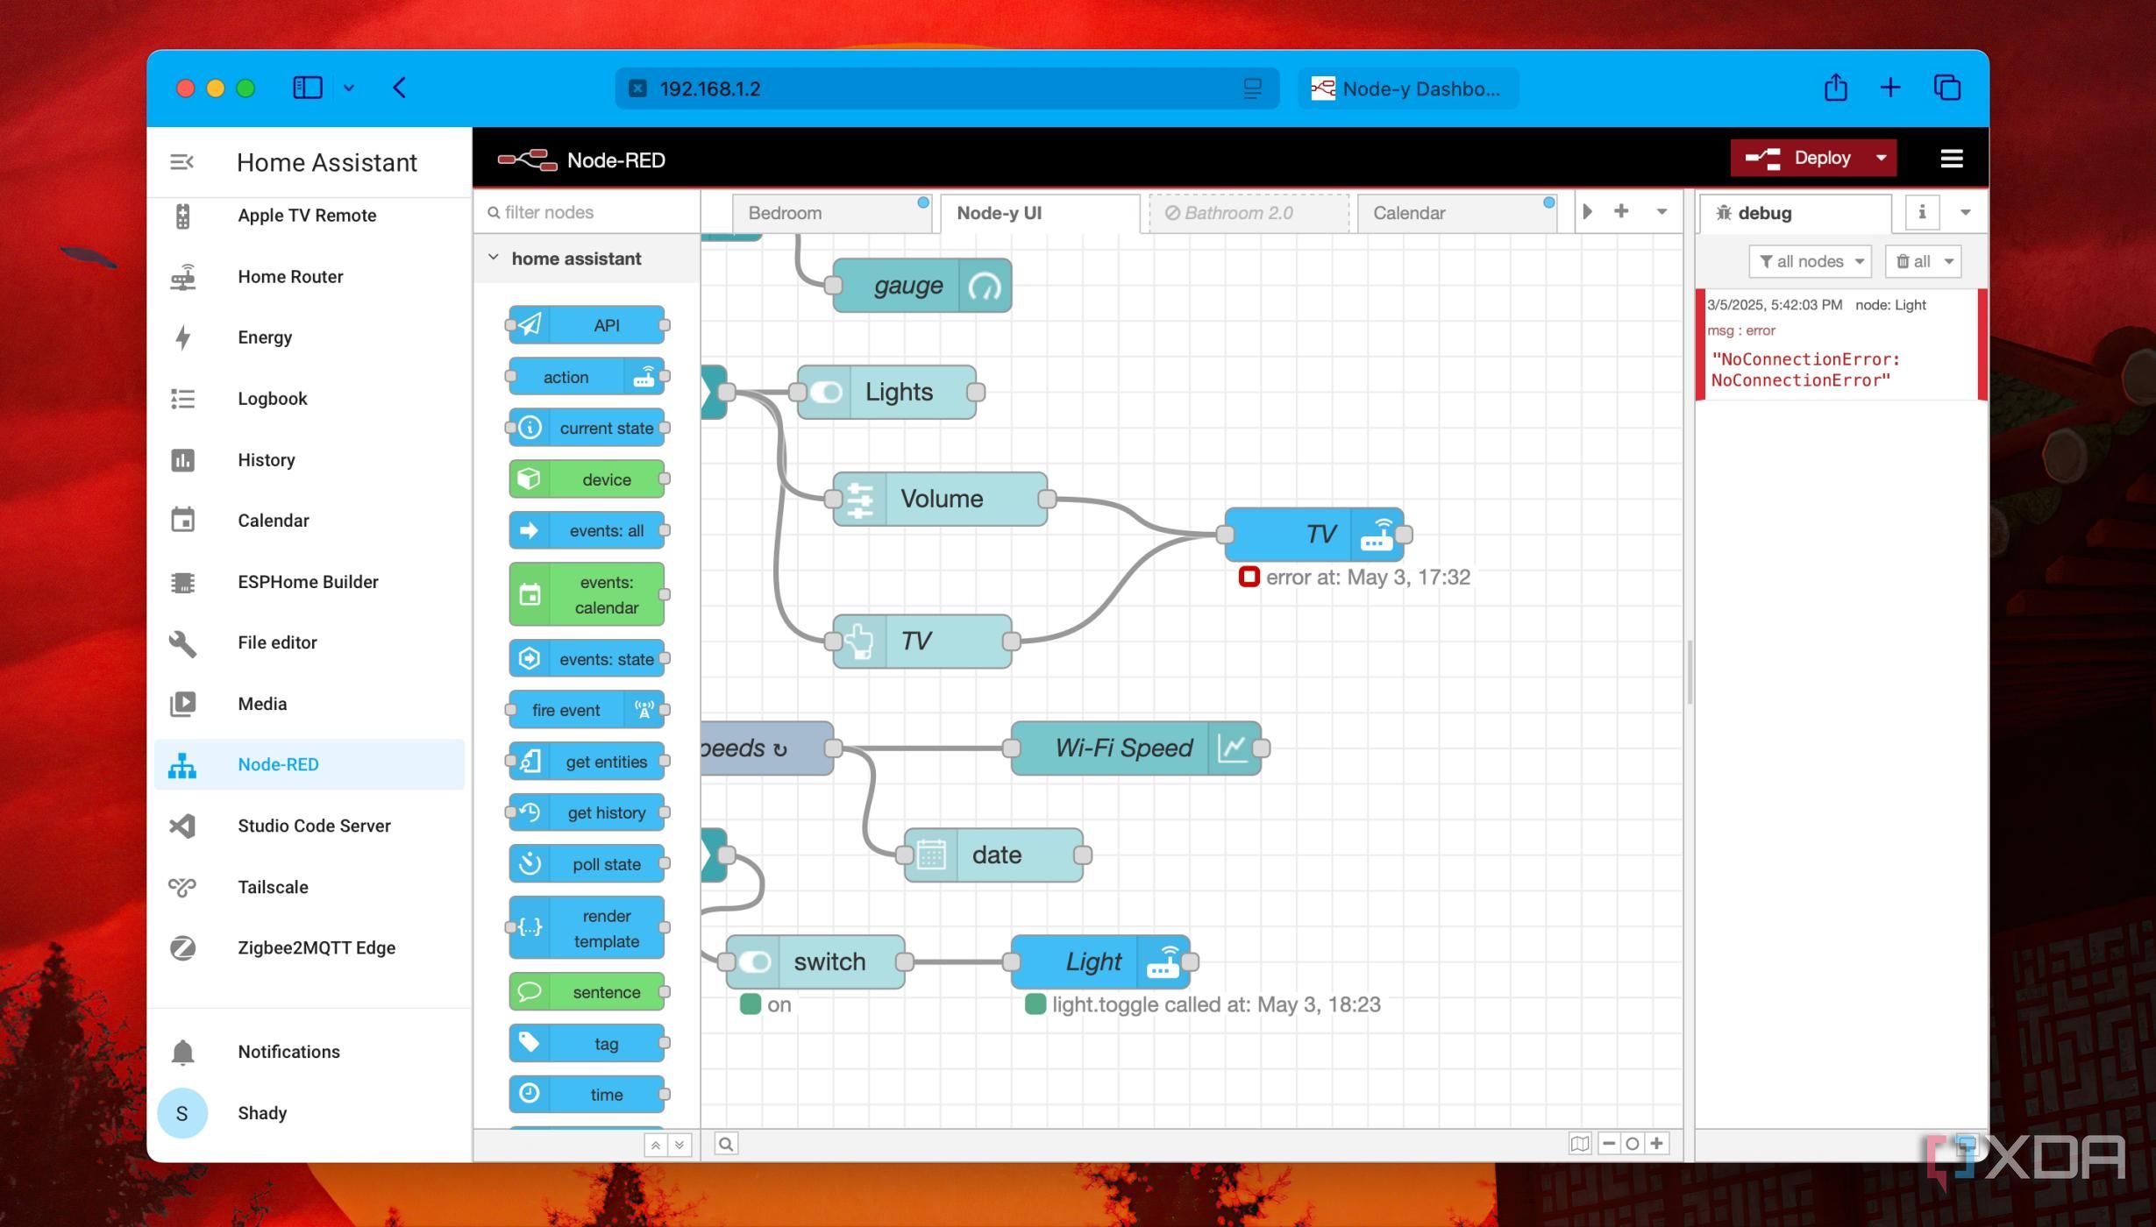The width and height of the screenshot is (2156, 1227).
Task: Open the Node-RED main menu
Action: coord(1951,158)
